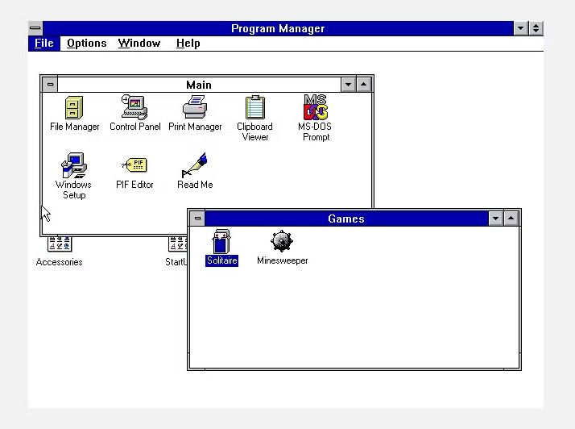575x429 pixels.
Task: Open the Options menu
Action: point(86,44)
